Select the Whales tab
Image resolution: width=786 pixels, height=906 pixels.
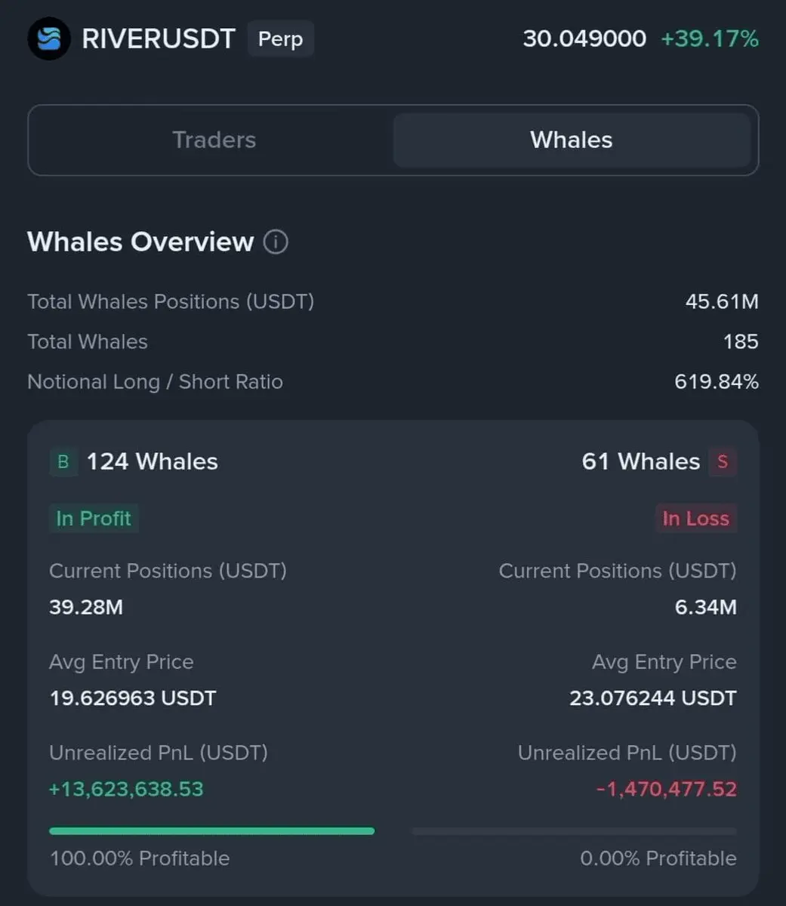pos(572,140)
